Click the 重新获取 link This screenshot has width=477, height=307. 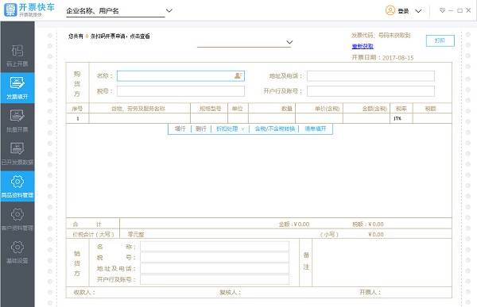[x=363, y=46]
